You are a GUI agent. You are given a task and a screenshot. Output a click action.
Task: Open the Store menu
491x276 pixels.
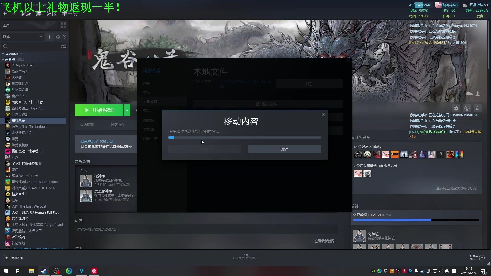26,14
